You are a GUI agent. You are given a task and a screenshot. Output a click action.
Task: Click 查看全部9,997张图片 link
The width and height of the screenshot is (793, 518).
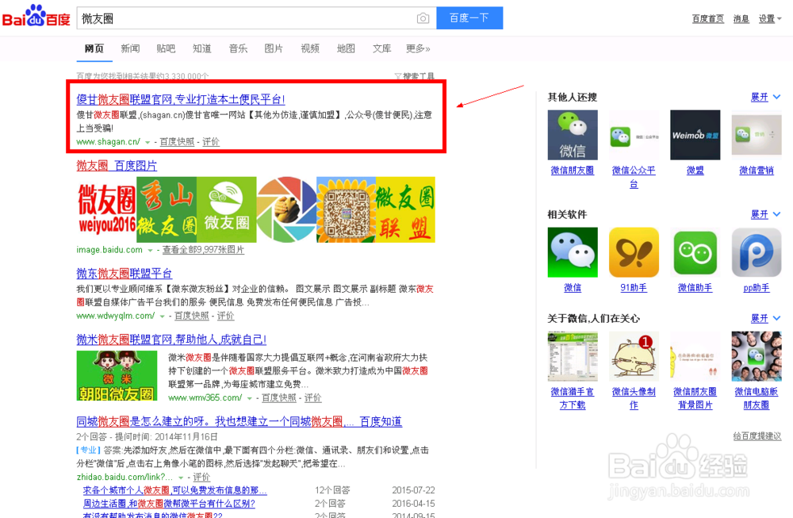click(203, 249)
